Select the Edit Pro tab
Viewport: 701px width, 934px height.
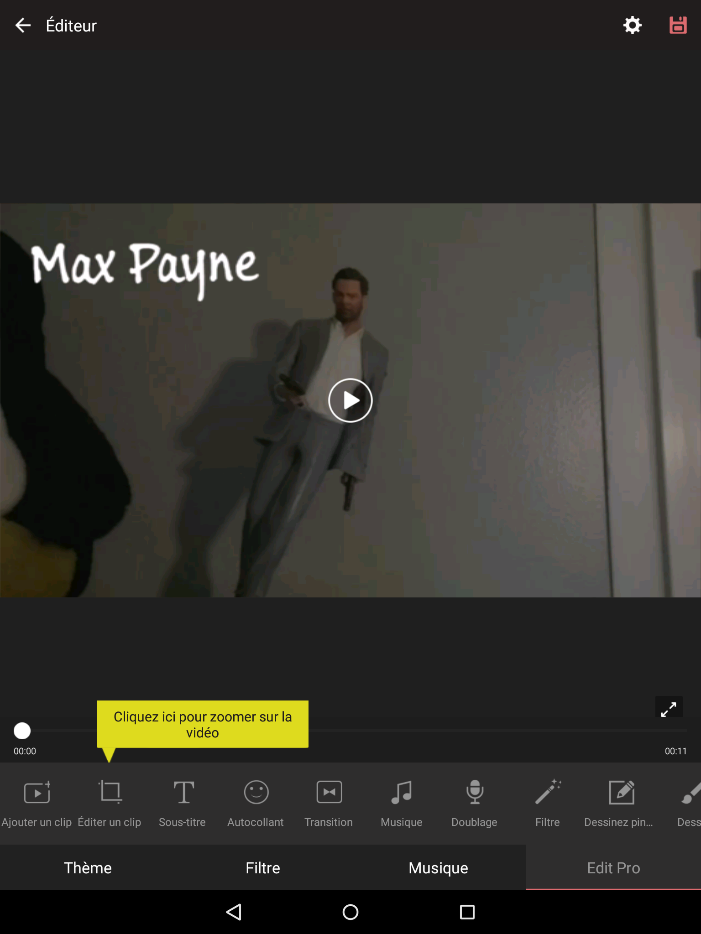613,867
